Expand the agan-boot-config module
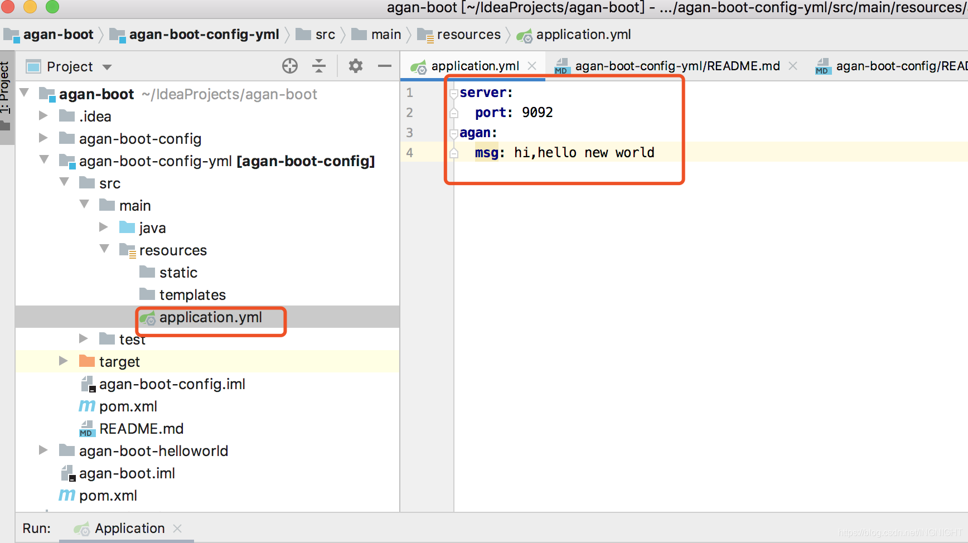 (x=43, y=138)
